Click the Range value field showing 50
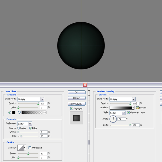The height and width of the screenshot is (162, 162). (x=43, y=154)
